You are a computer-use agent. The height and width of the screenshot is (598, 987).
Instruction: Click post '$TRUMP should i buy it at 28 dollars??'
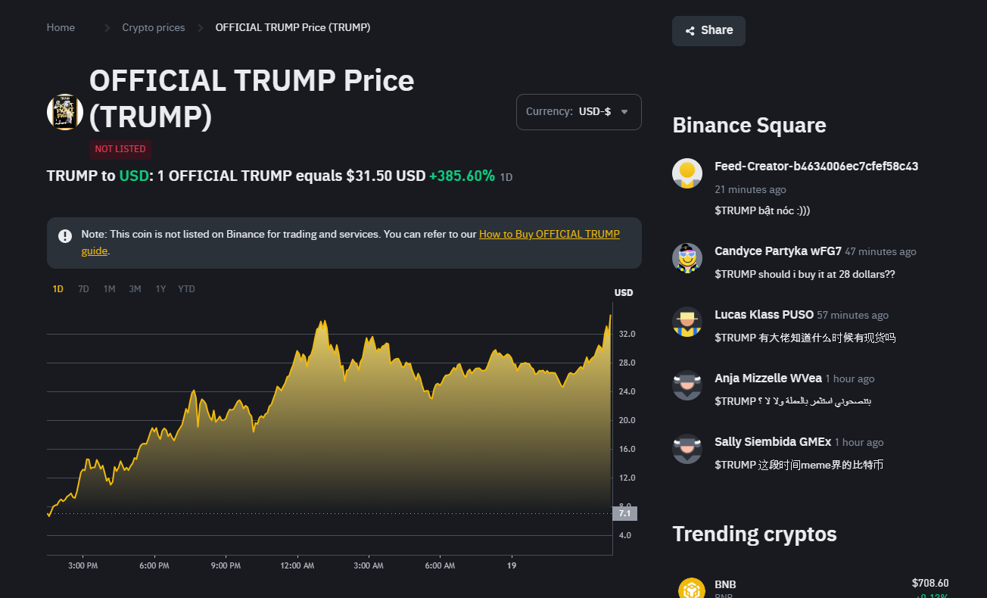[x=805, y=274]
